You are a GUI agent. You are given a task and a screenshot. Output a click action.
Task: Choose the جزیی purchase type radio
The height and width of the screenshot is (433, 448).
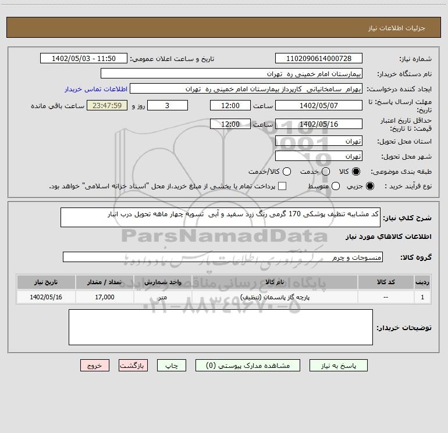[370, 186]
